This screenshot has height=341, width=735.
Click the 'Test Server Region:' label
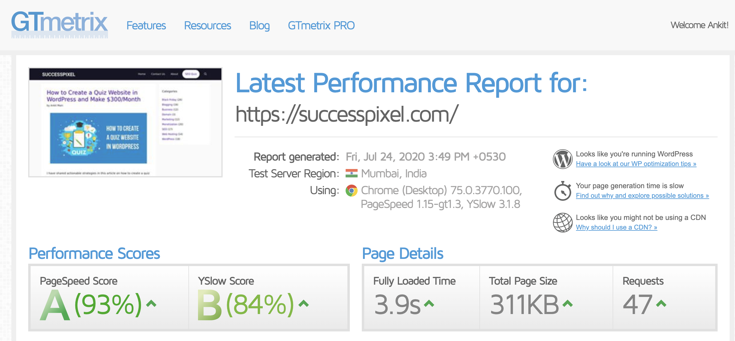(x=294, y=174)
